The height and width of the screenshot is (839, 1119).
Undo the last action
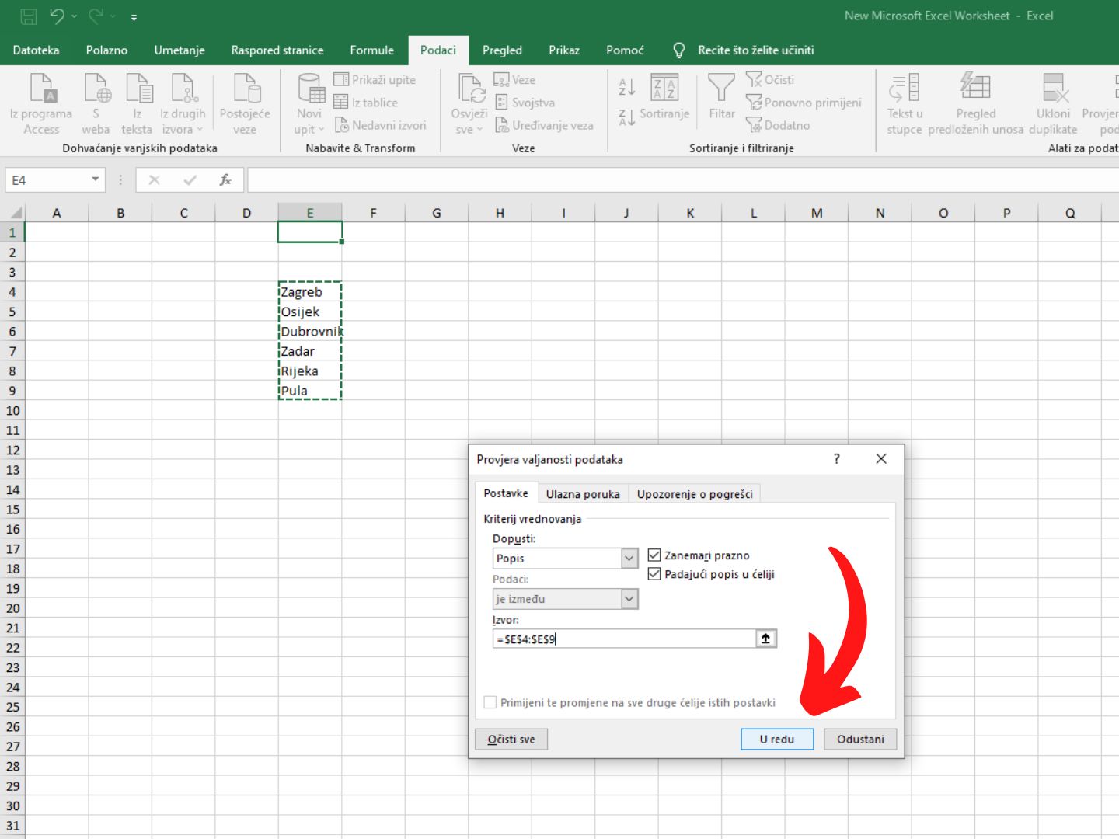click(57, 16)
